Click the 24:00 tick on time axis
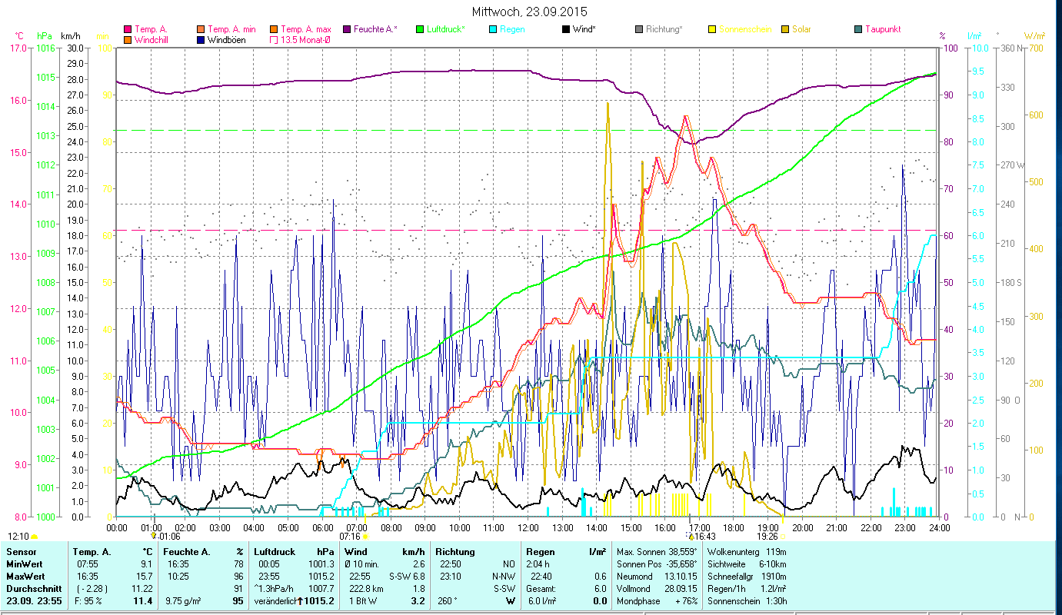The image size is (1062, 615). click(x=939, y=527)
